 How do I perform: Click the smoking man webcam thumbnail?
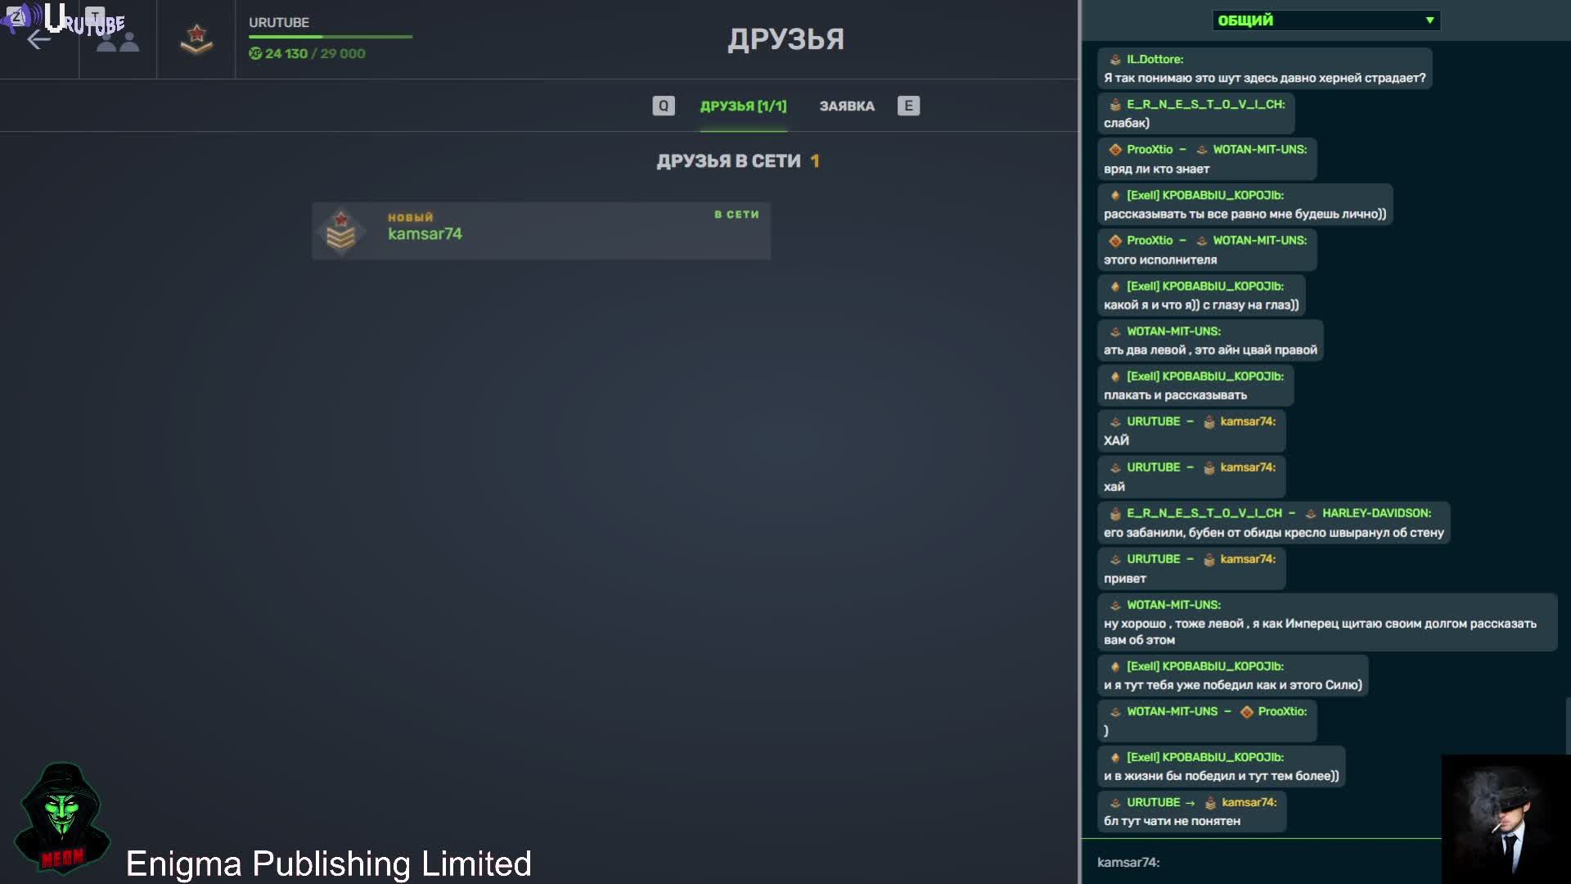click(1506, 819)
